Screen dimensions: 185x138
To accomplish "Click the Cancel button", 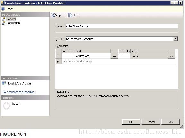I will (x=151, y=122).
